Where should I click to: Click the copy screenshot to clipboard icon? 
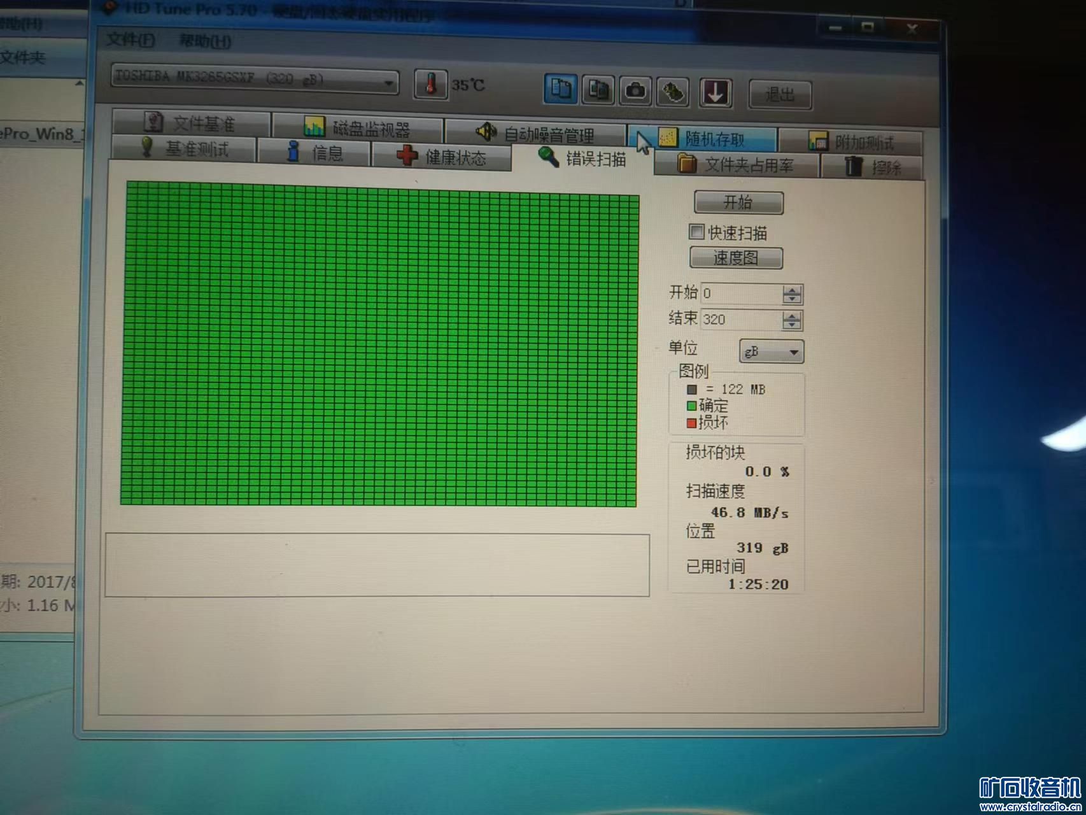pyautogui.click(x=598, y=90)
